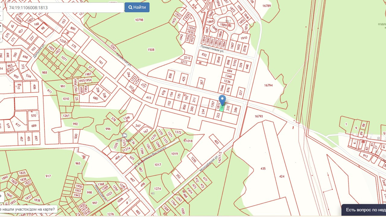Open the 'не нашли участок/дом на карте?' prompt
This screenshot has width=386, height=217.
coord(28,209)
